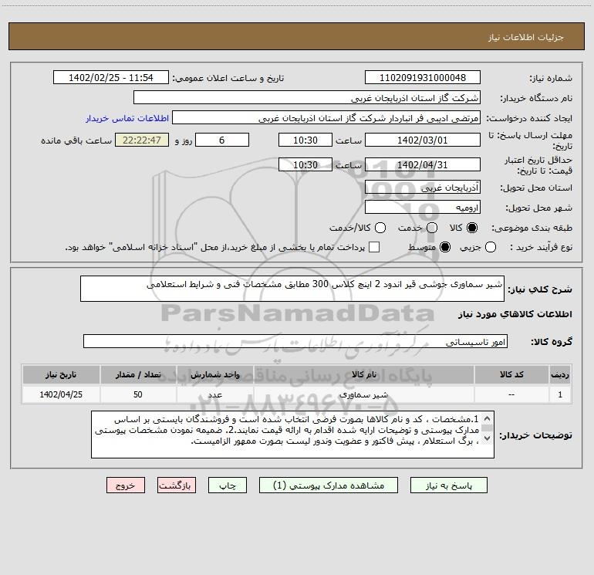Click the نام کالا column header

tap(364, 374)
